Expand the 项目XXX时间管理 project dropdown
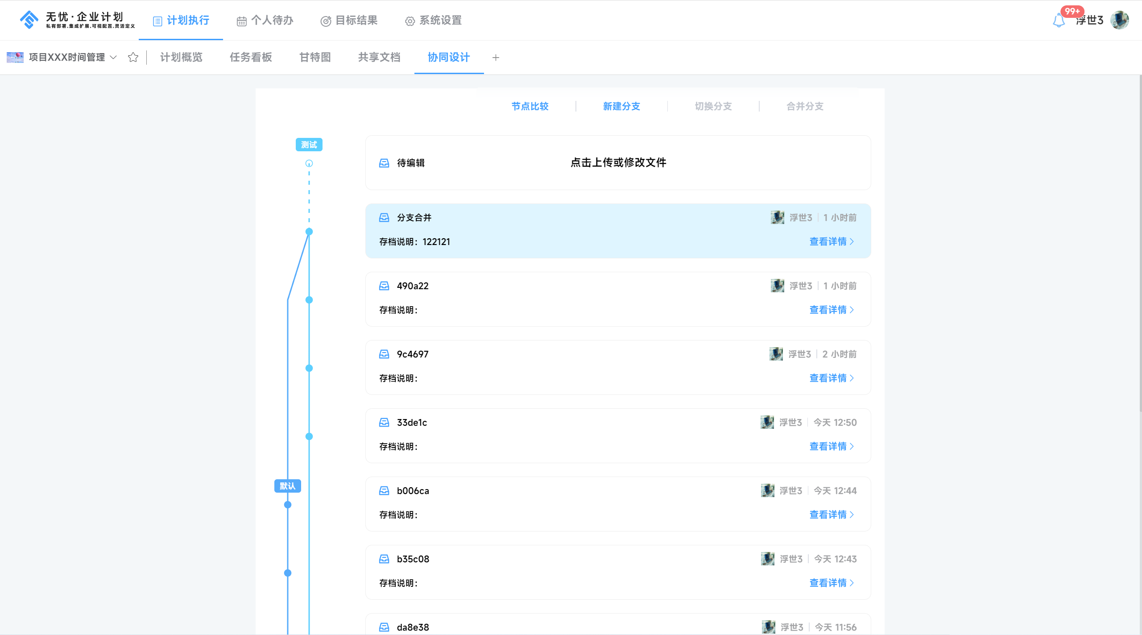The image size is (1142, 635). (x=113, y=57)
